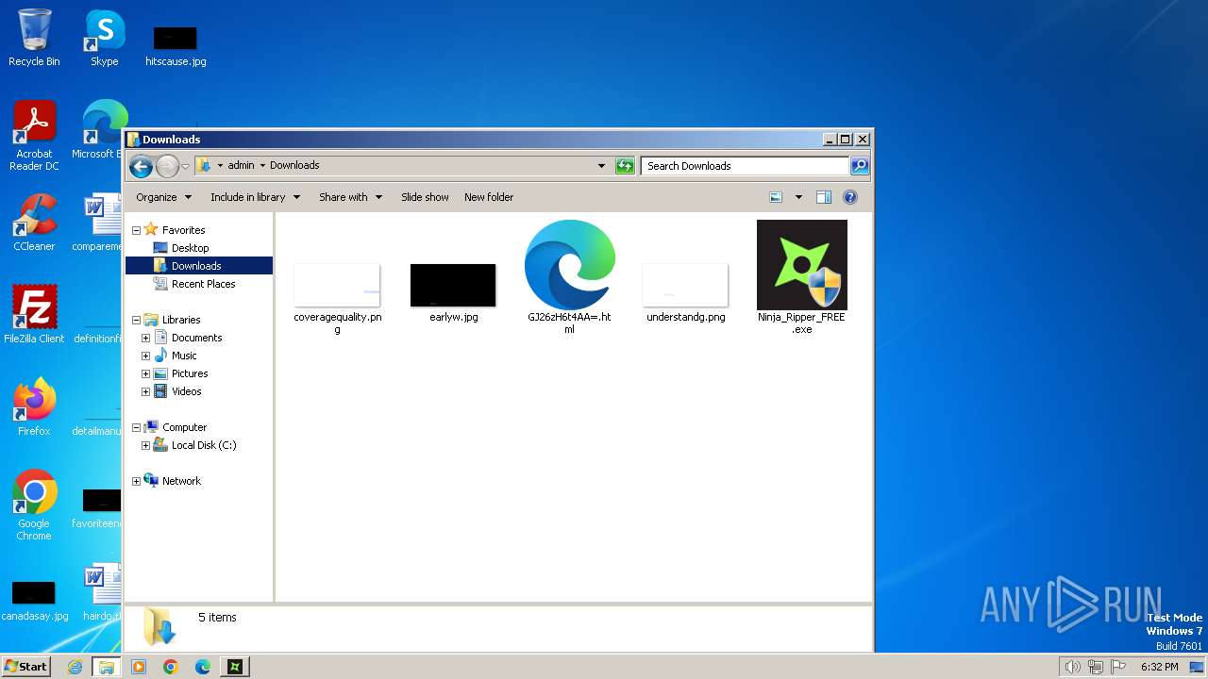1208x679 pixels.
Task: Select the Documents library
Action: point(196,338)
